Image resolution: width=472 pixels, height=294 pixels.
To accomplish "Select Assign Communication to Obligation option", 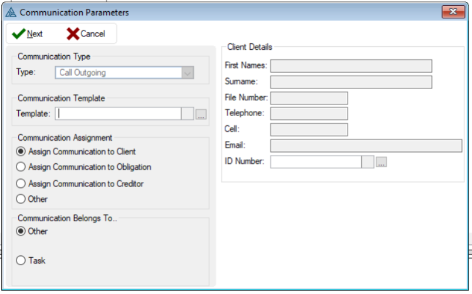I will click(x=21, y=167).
